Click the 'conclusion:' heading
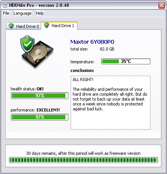The image size is (167, 174). 82,70
